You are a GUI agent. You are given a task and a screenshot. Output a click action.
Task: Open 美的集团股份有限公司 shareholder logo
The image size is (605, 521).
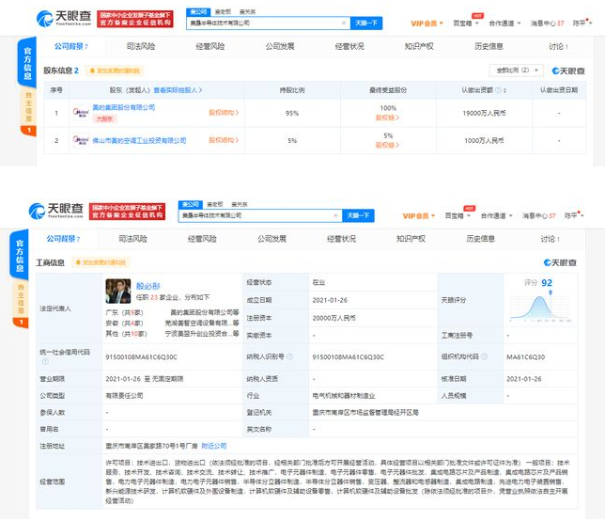[x=81, y=113]
